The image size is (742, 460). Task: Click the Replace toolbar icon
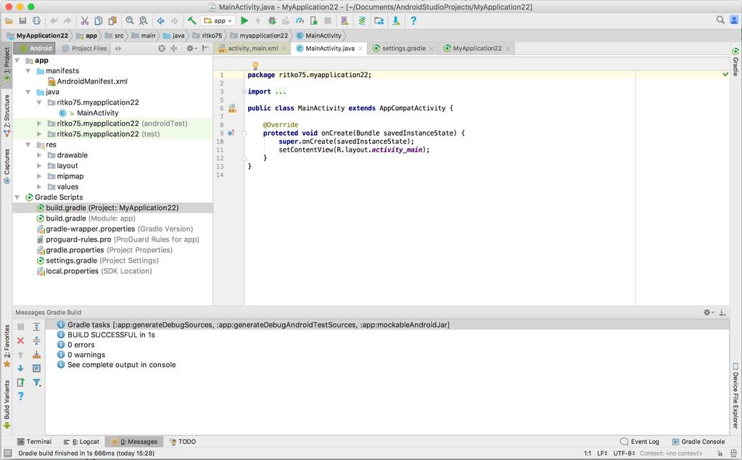click(144, 21)
